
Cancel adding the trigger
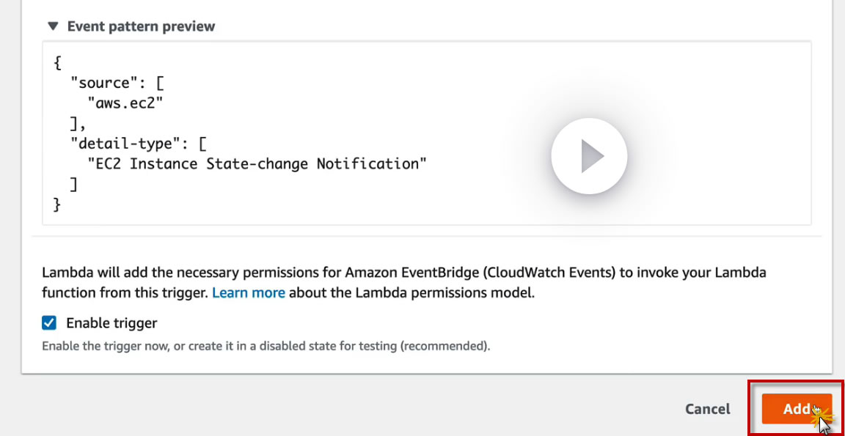coord(707,409)
